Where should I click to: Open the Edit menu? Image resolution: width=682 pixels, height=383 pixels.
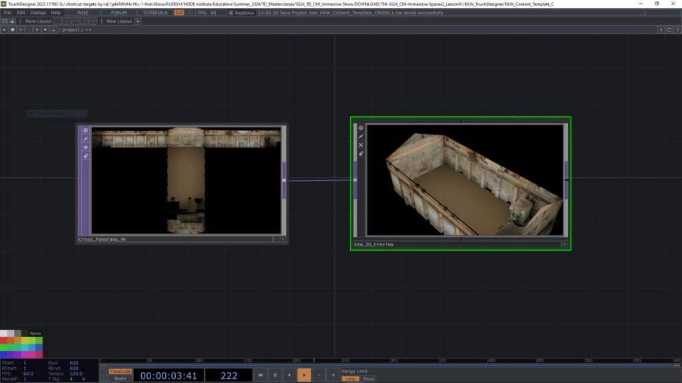[21, 13]
